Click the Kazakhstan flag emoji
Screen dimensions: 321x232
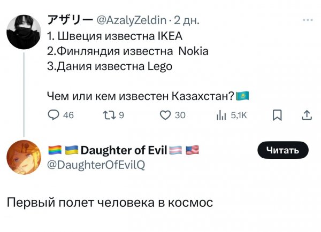click(242, 97)
